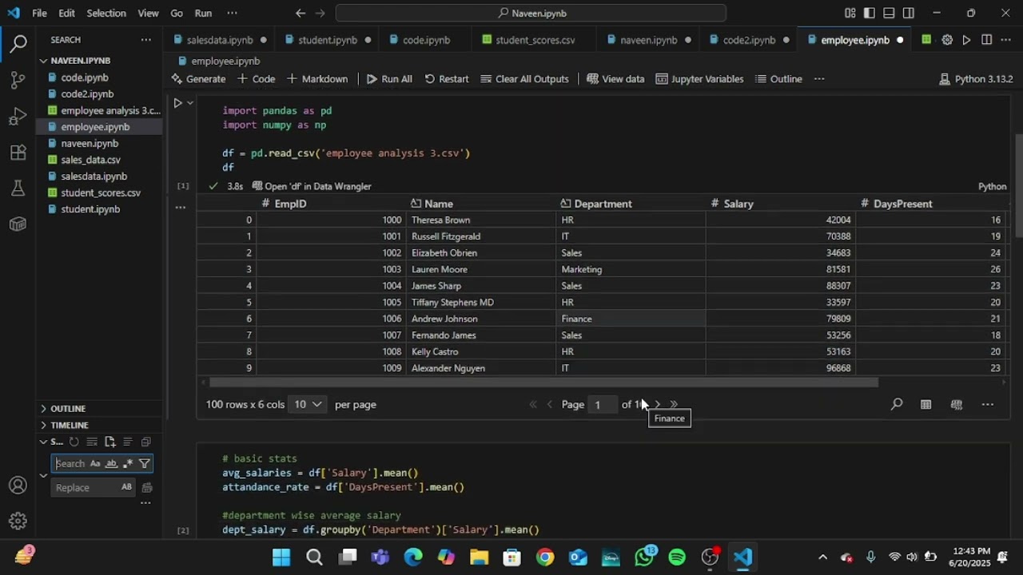
Task: Customize layout icon in title bar
Action: click(850, 13)
